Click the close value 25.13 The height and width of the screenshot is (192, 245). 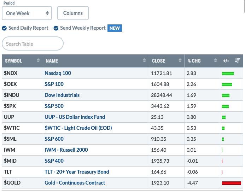(157, 117)
